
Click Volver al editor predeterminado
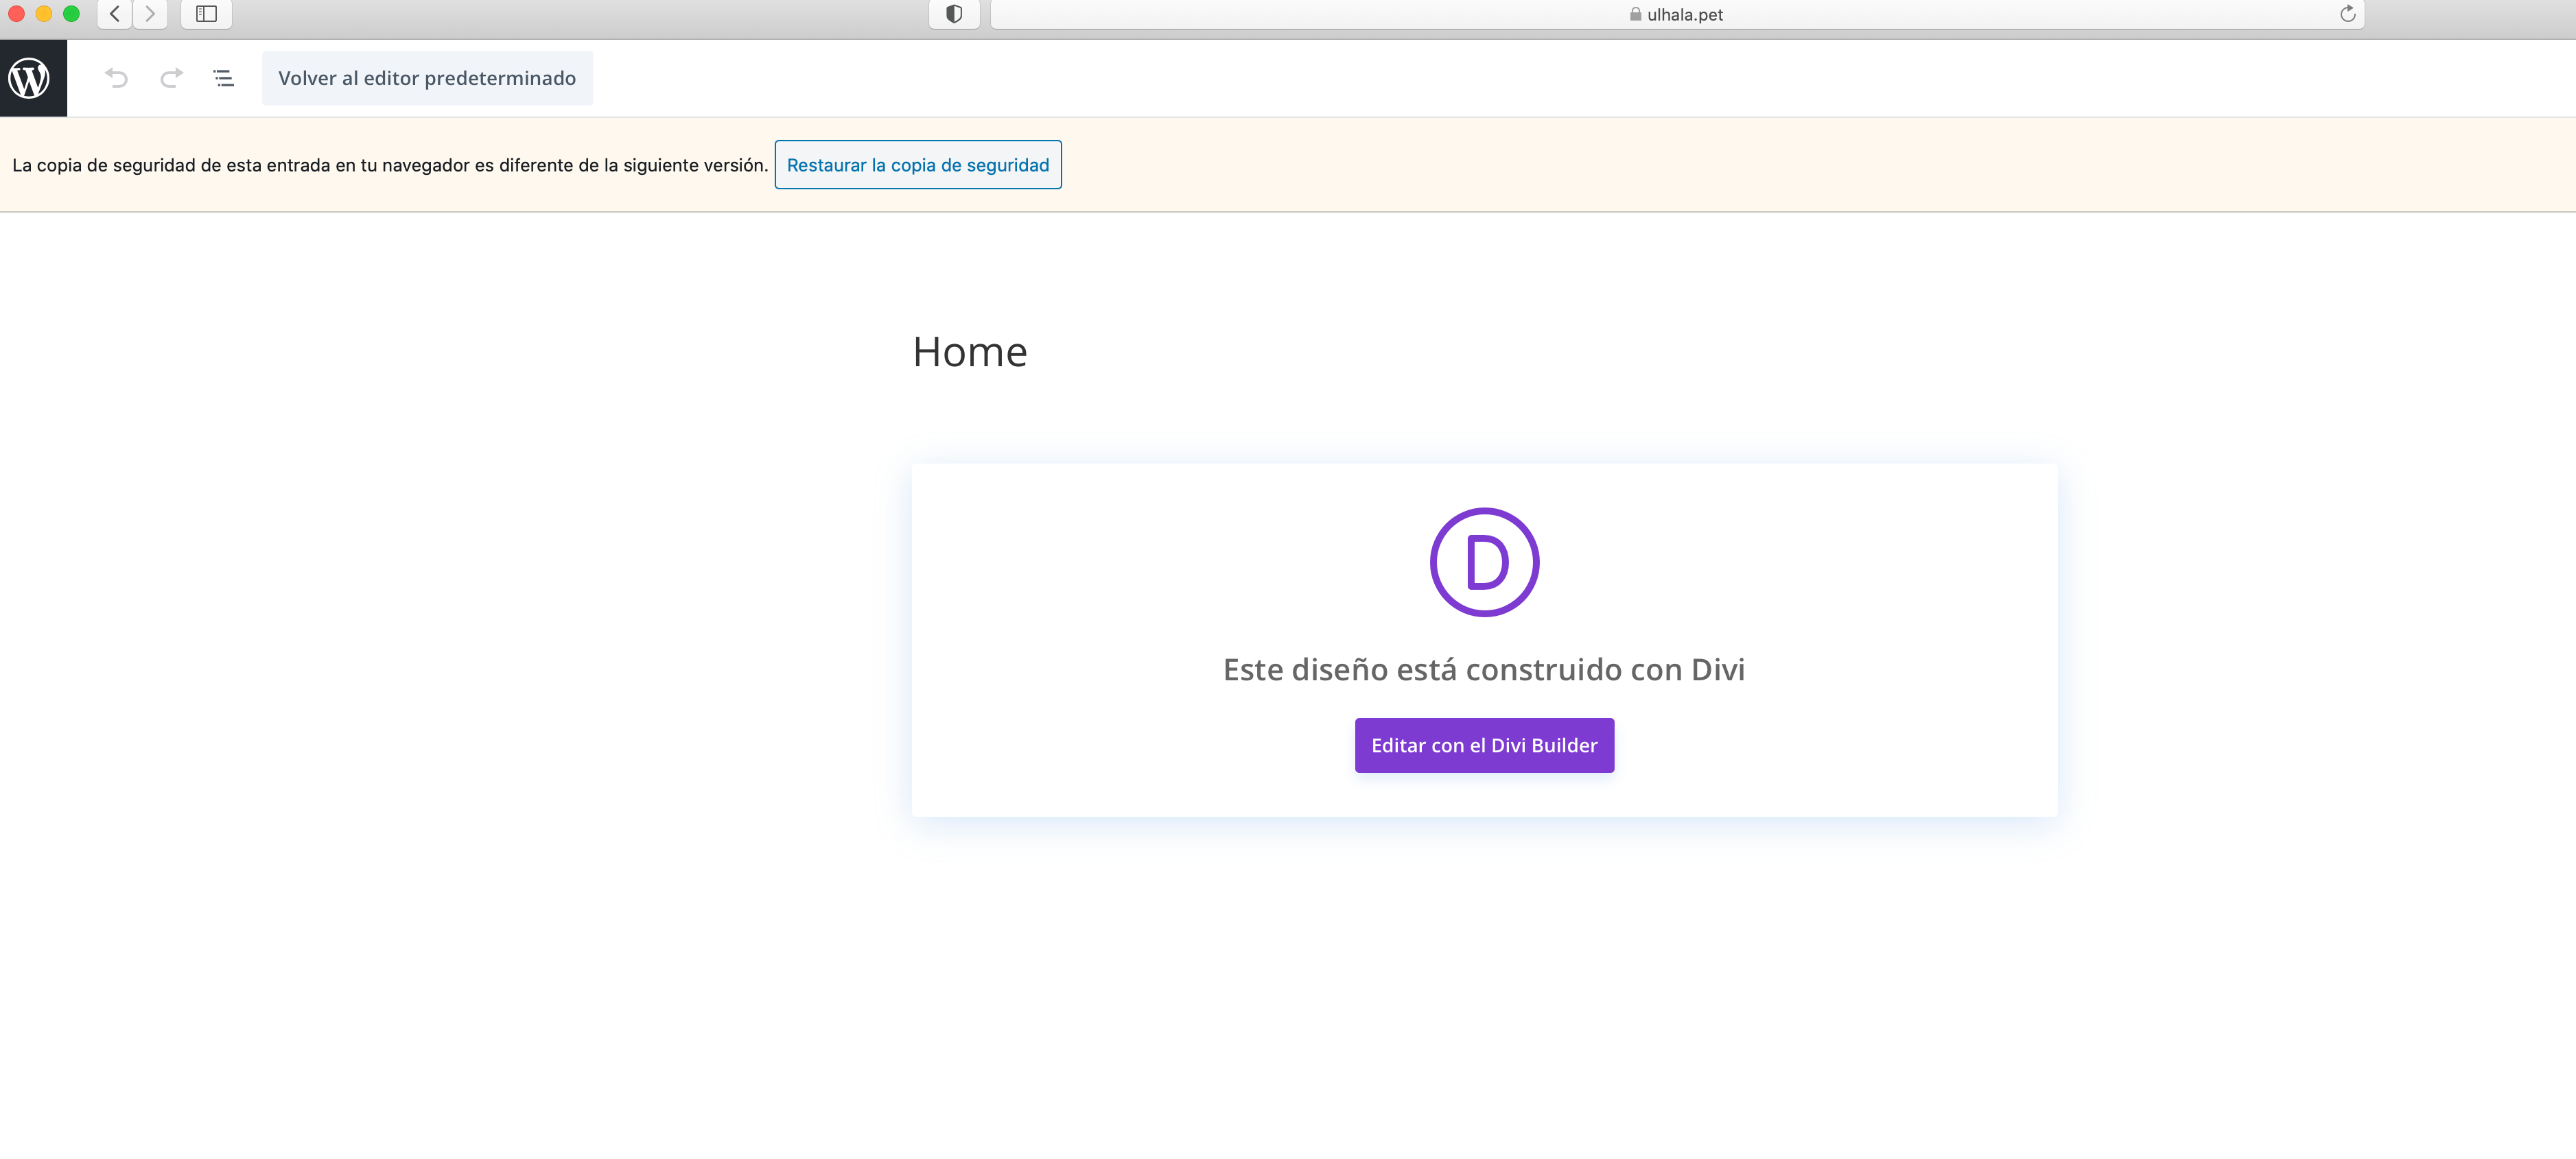(x=427, y=78)
